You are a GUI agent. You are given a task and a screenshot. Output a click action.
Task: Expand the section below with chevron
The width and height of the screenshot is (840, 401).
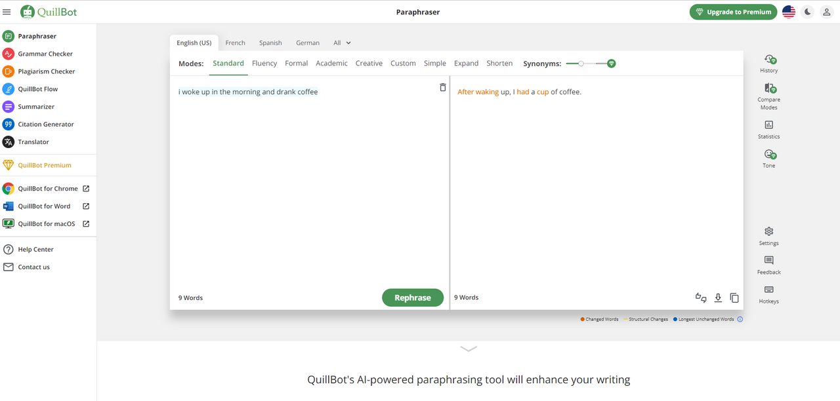(469, 349)
